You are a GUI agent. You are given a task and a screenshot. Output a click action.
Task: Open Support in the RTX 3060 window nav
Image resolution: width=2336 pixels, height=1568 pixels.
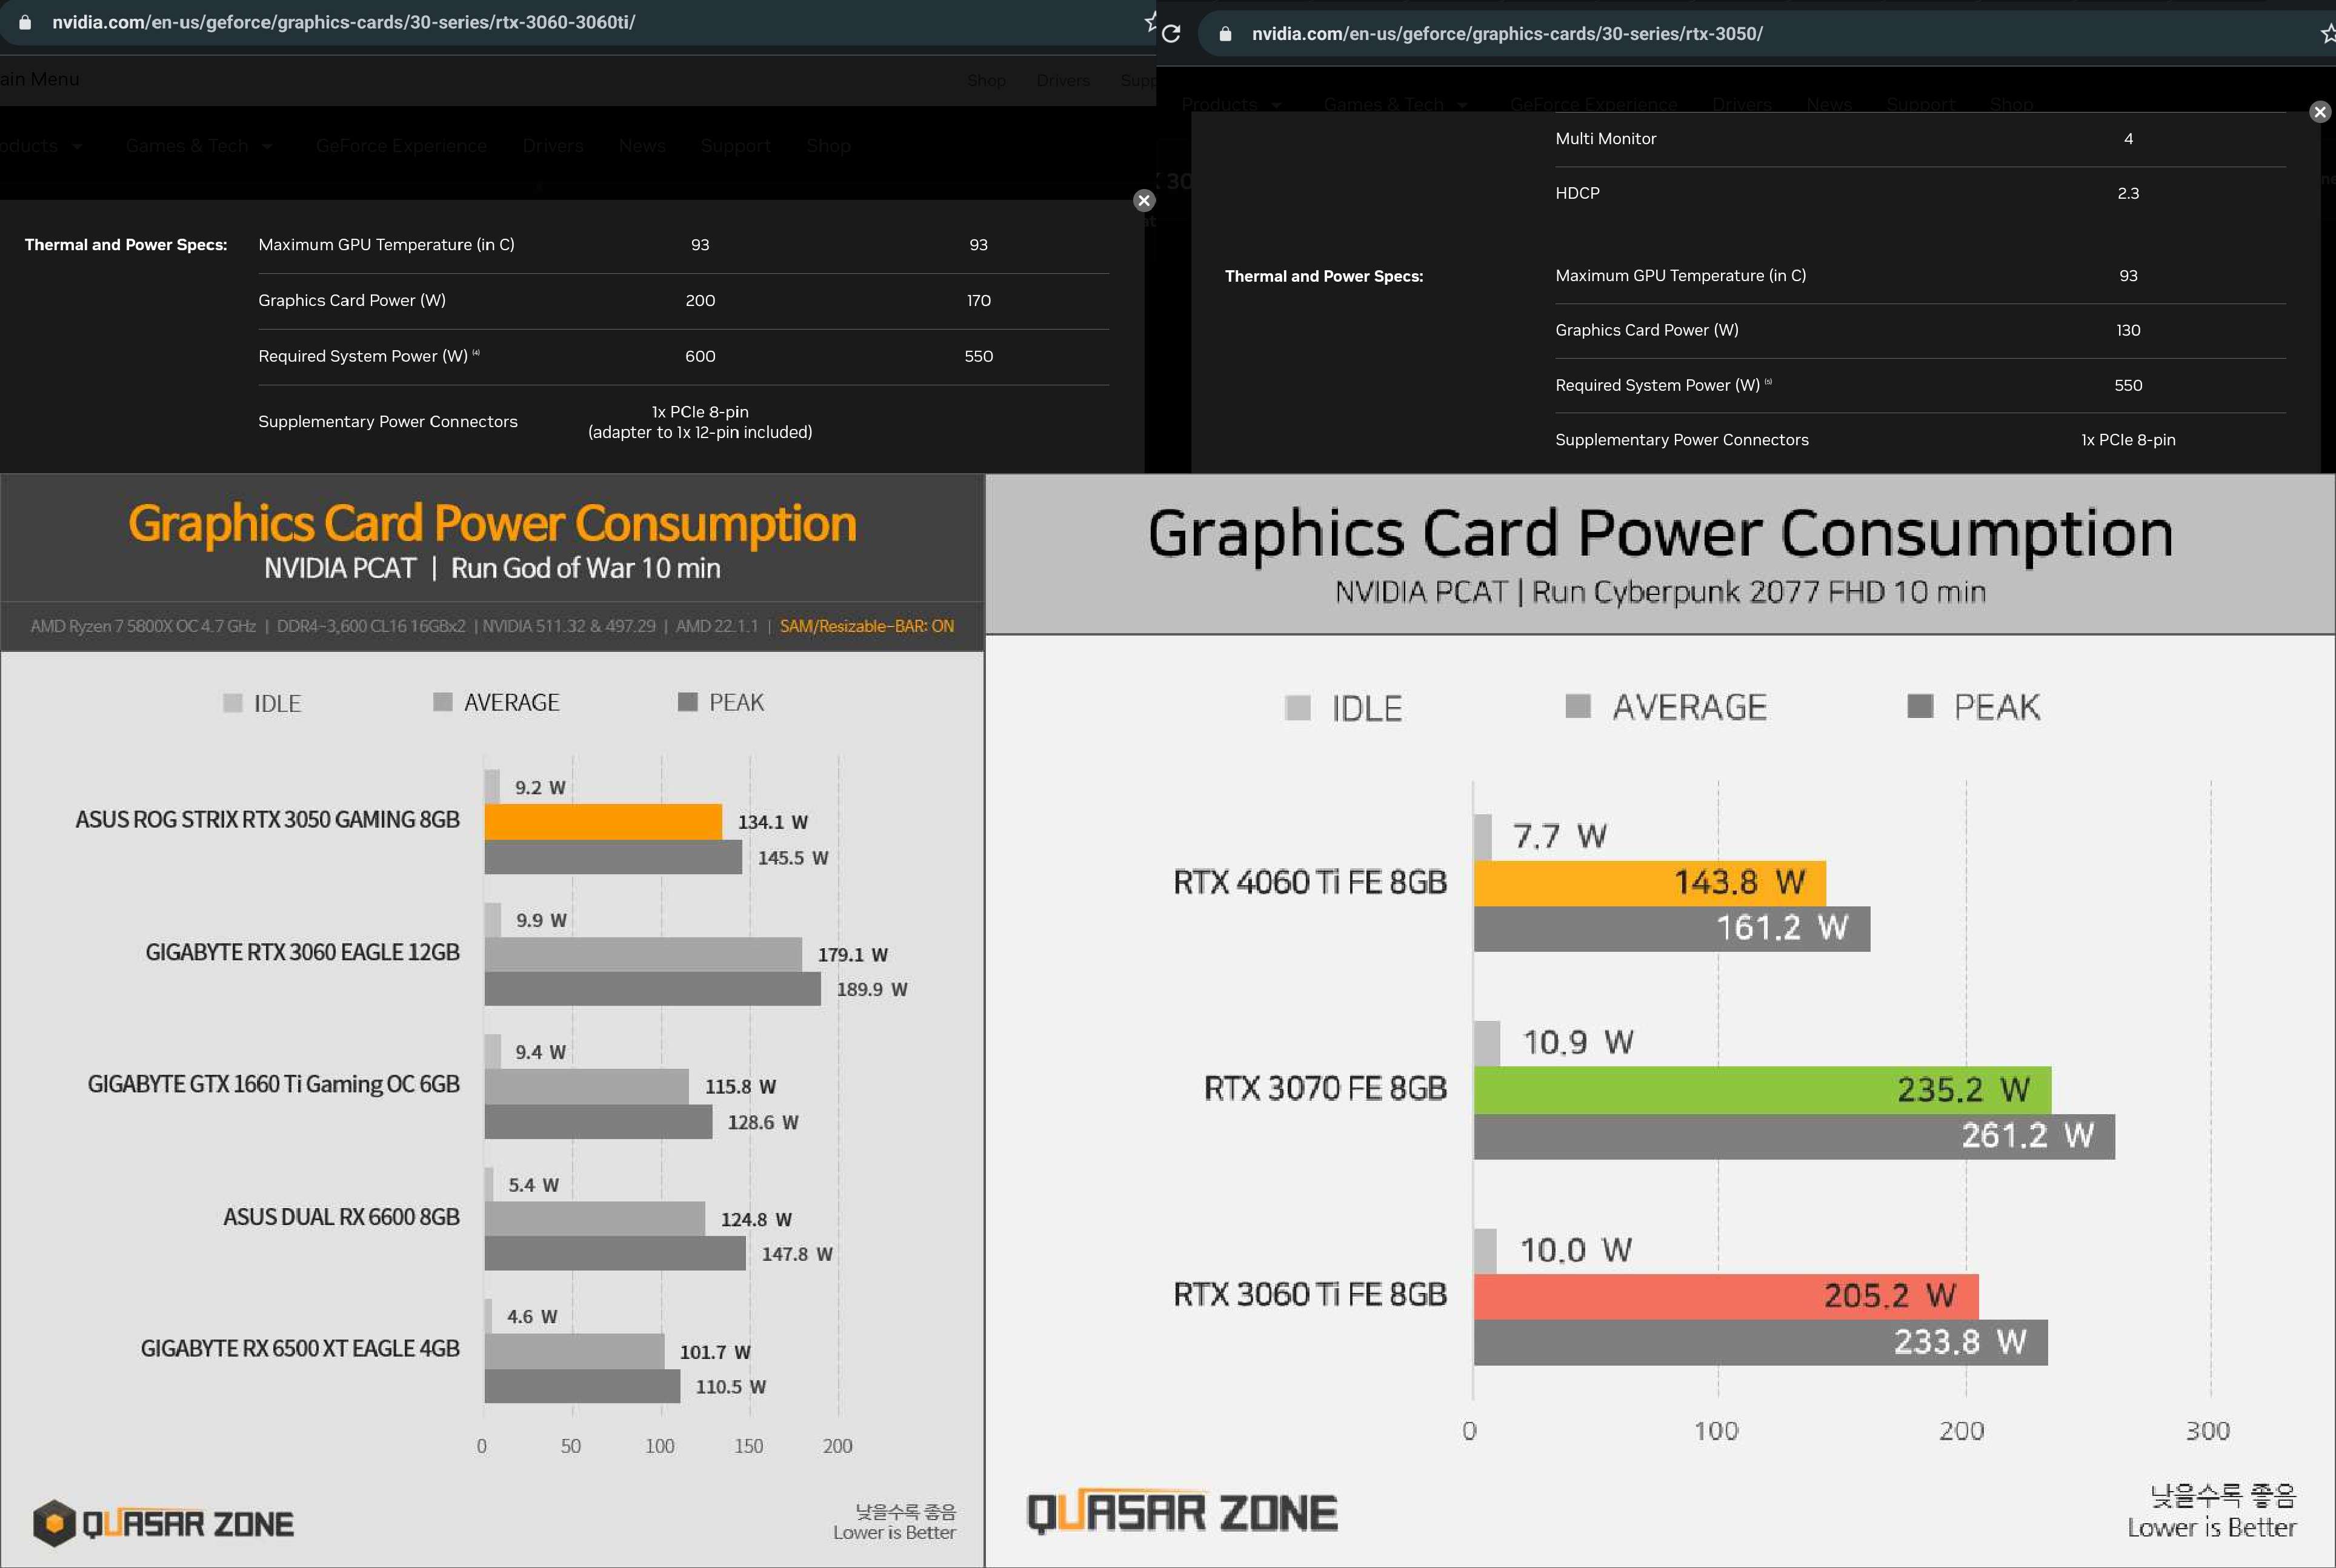(x=735, y=146)
